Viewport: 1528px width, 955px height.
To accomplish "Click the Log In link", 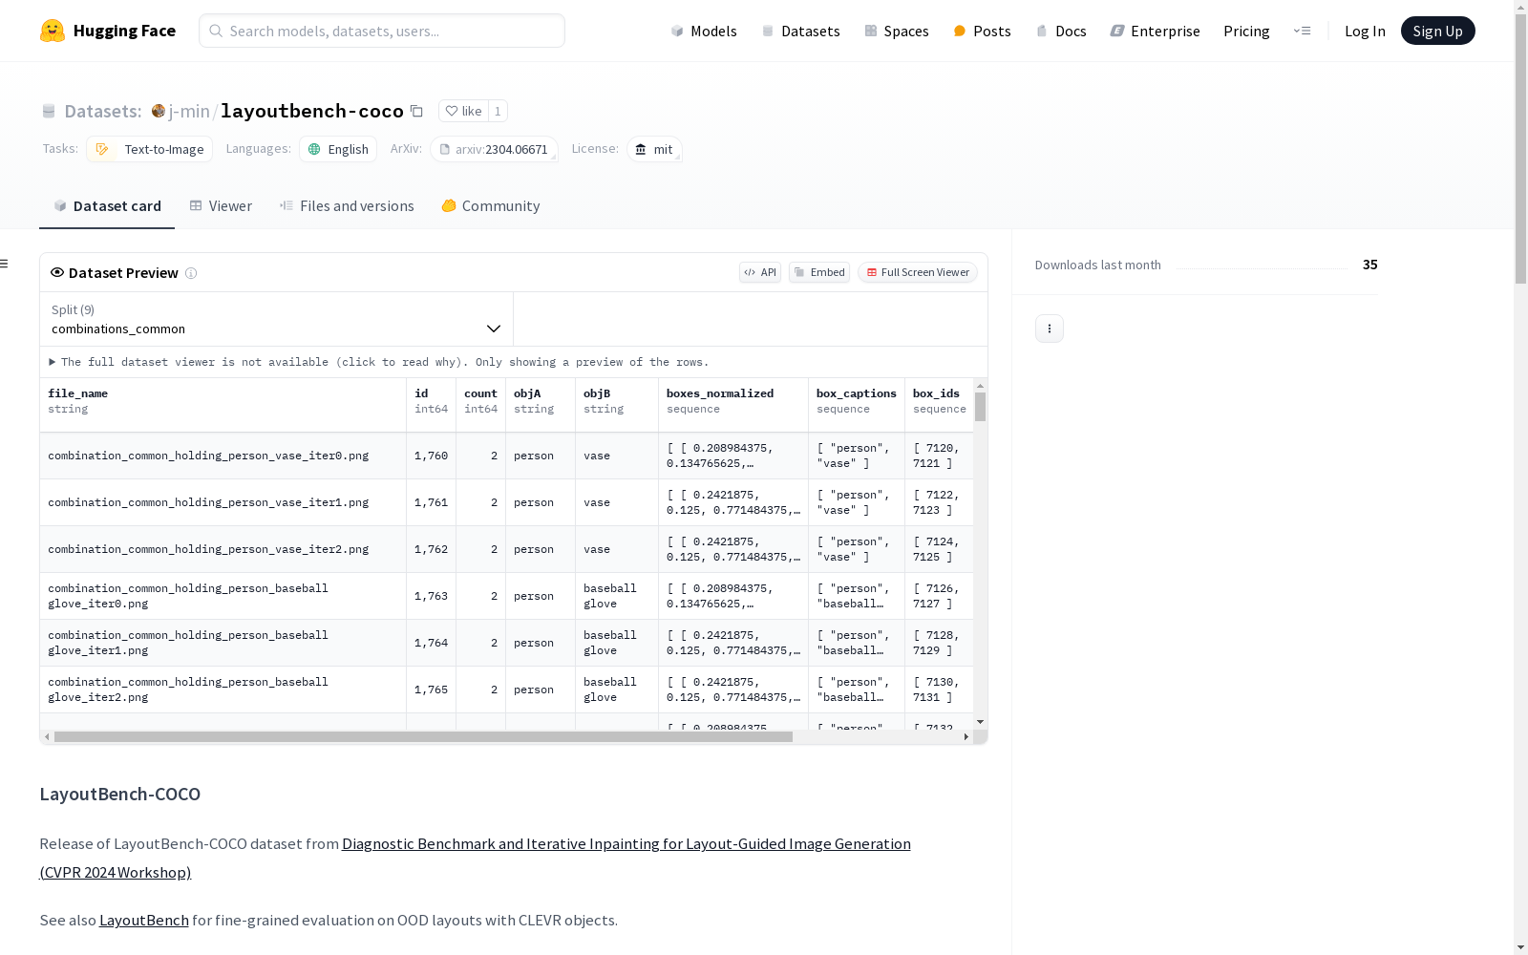I will point(1365,31).
